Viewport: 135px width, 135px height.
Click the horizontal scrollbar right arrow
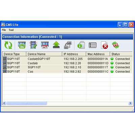point(130,103)
